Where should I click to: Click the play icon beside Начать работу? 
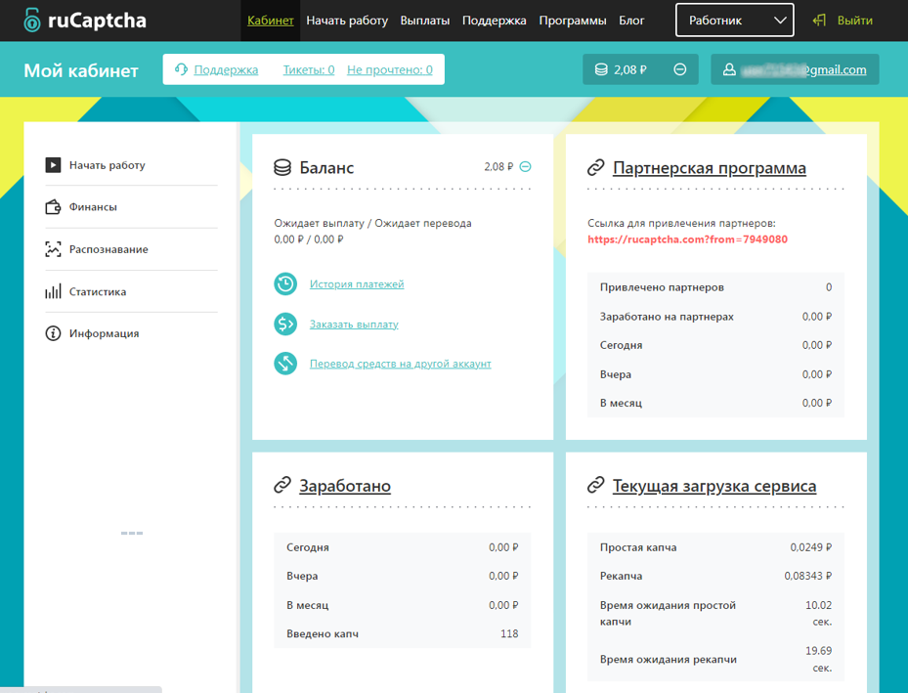53,165
